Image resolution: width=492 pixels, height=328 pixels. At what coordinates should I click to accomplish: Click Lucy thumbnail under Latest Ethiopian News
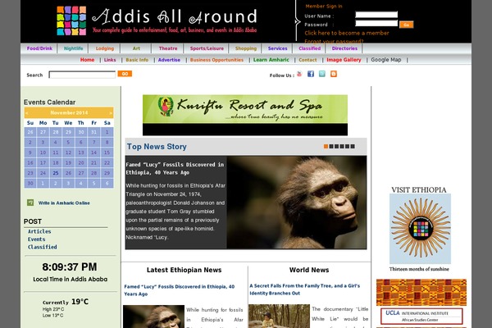(x=154, y=317)
